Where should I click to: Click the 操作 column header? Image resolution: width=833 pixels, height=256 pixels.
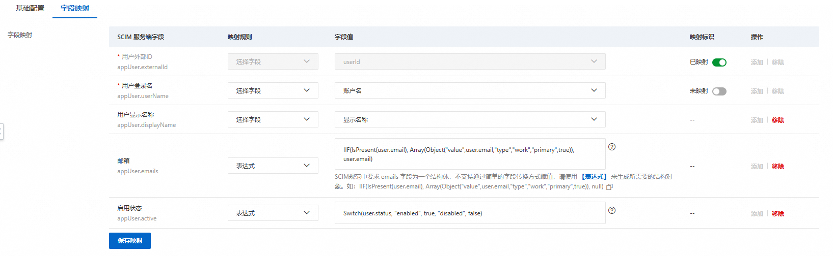click(757, 37)
